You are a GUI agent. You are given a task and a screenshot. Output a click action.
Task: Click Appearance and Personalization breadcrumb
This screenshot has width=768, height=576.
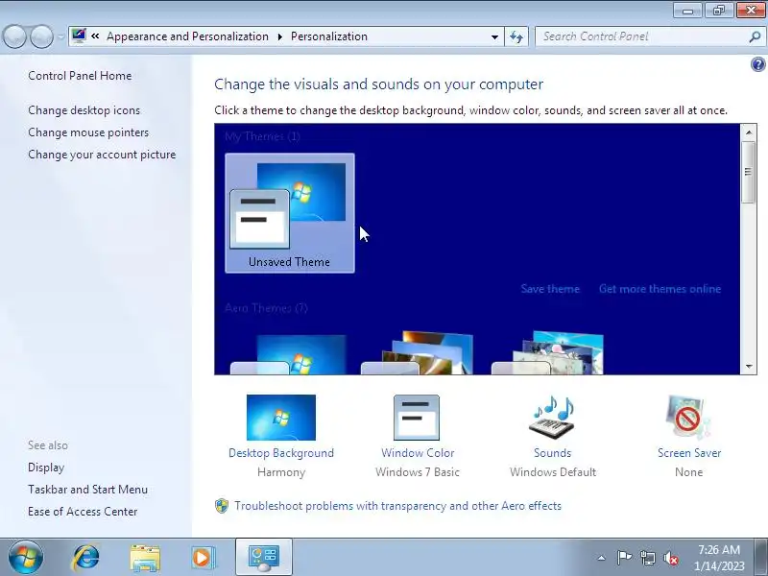tap(187, 36)
